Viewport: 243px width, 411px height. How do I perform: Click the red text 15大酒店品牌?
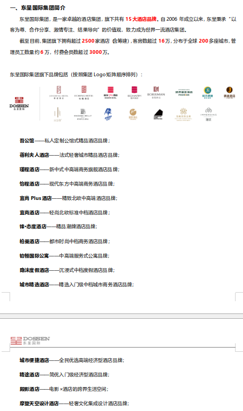point(141,19)
